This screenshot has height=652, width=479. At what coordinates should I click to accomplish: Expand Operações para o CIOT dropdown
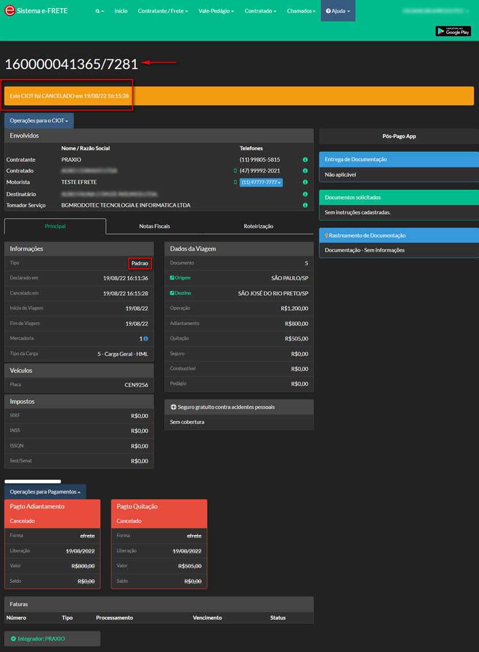pos(39,121)
